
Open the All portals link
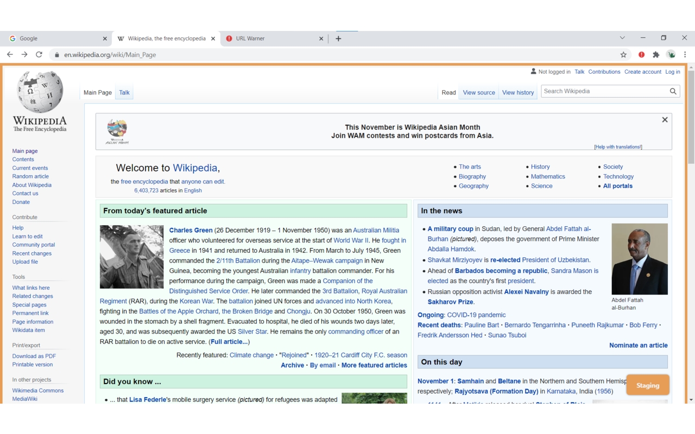[x=618, y=186]
